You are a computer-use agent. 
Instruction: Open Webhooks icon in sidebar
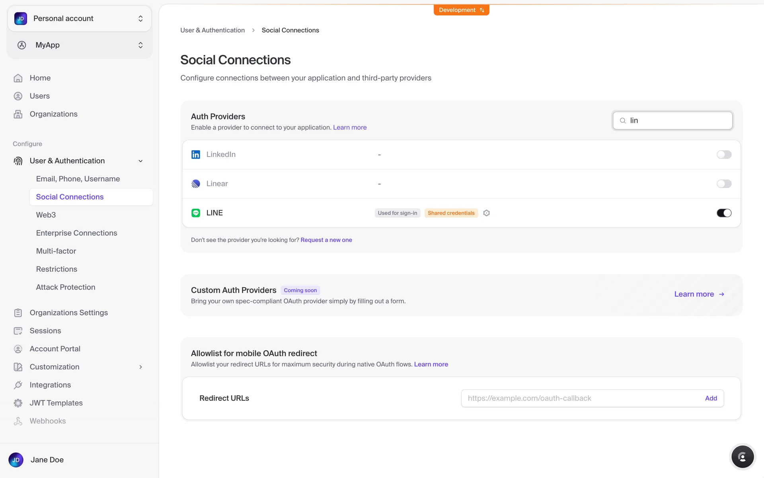pos(18,421)
